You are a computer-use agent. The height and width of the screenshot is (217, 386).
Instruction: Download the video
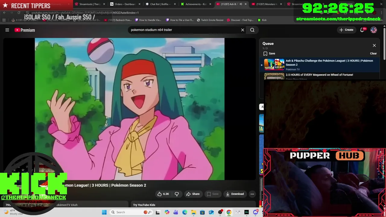(235, 194)
